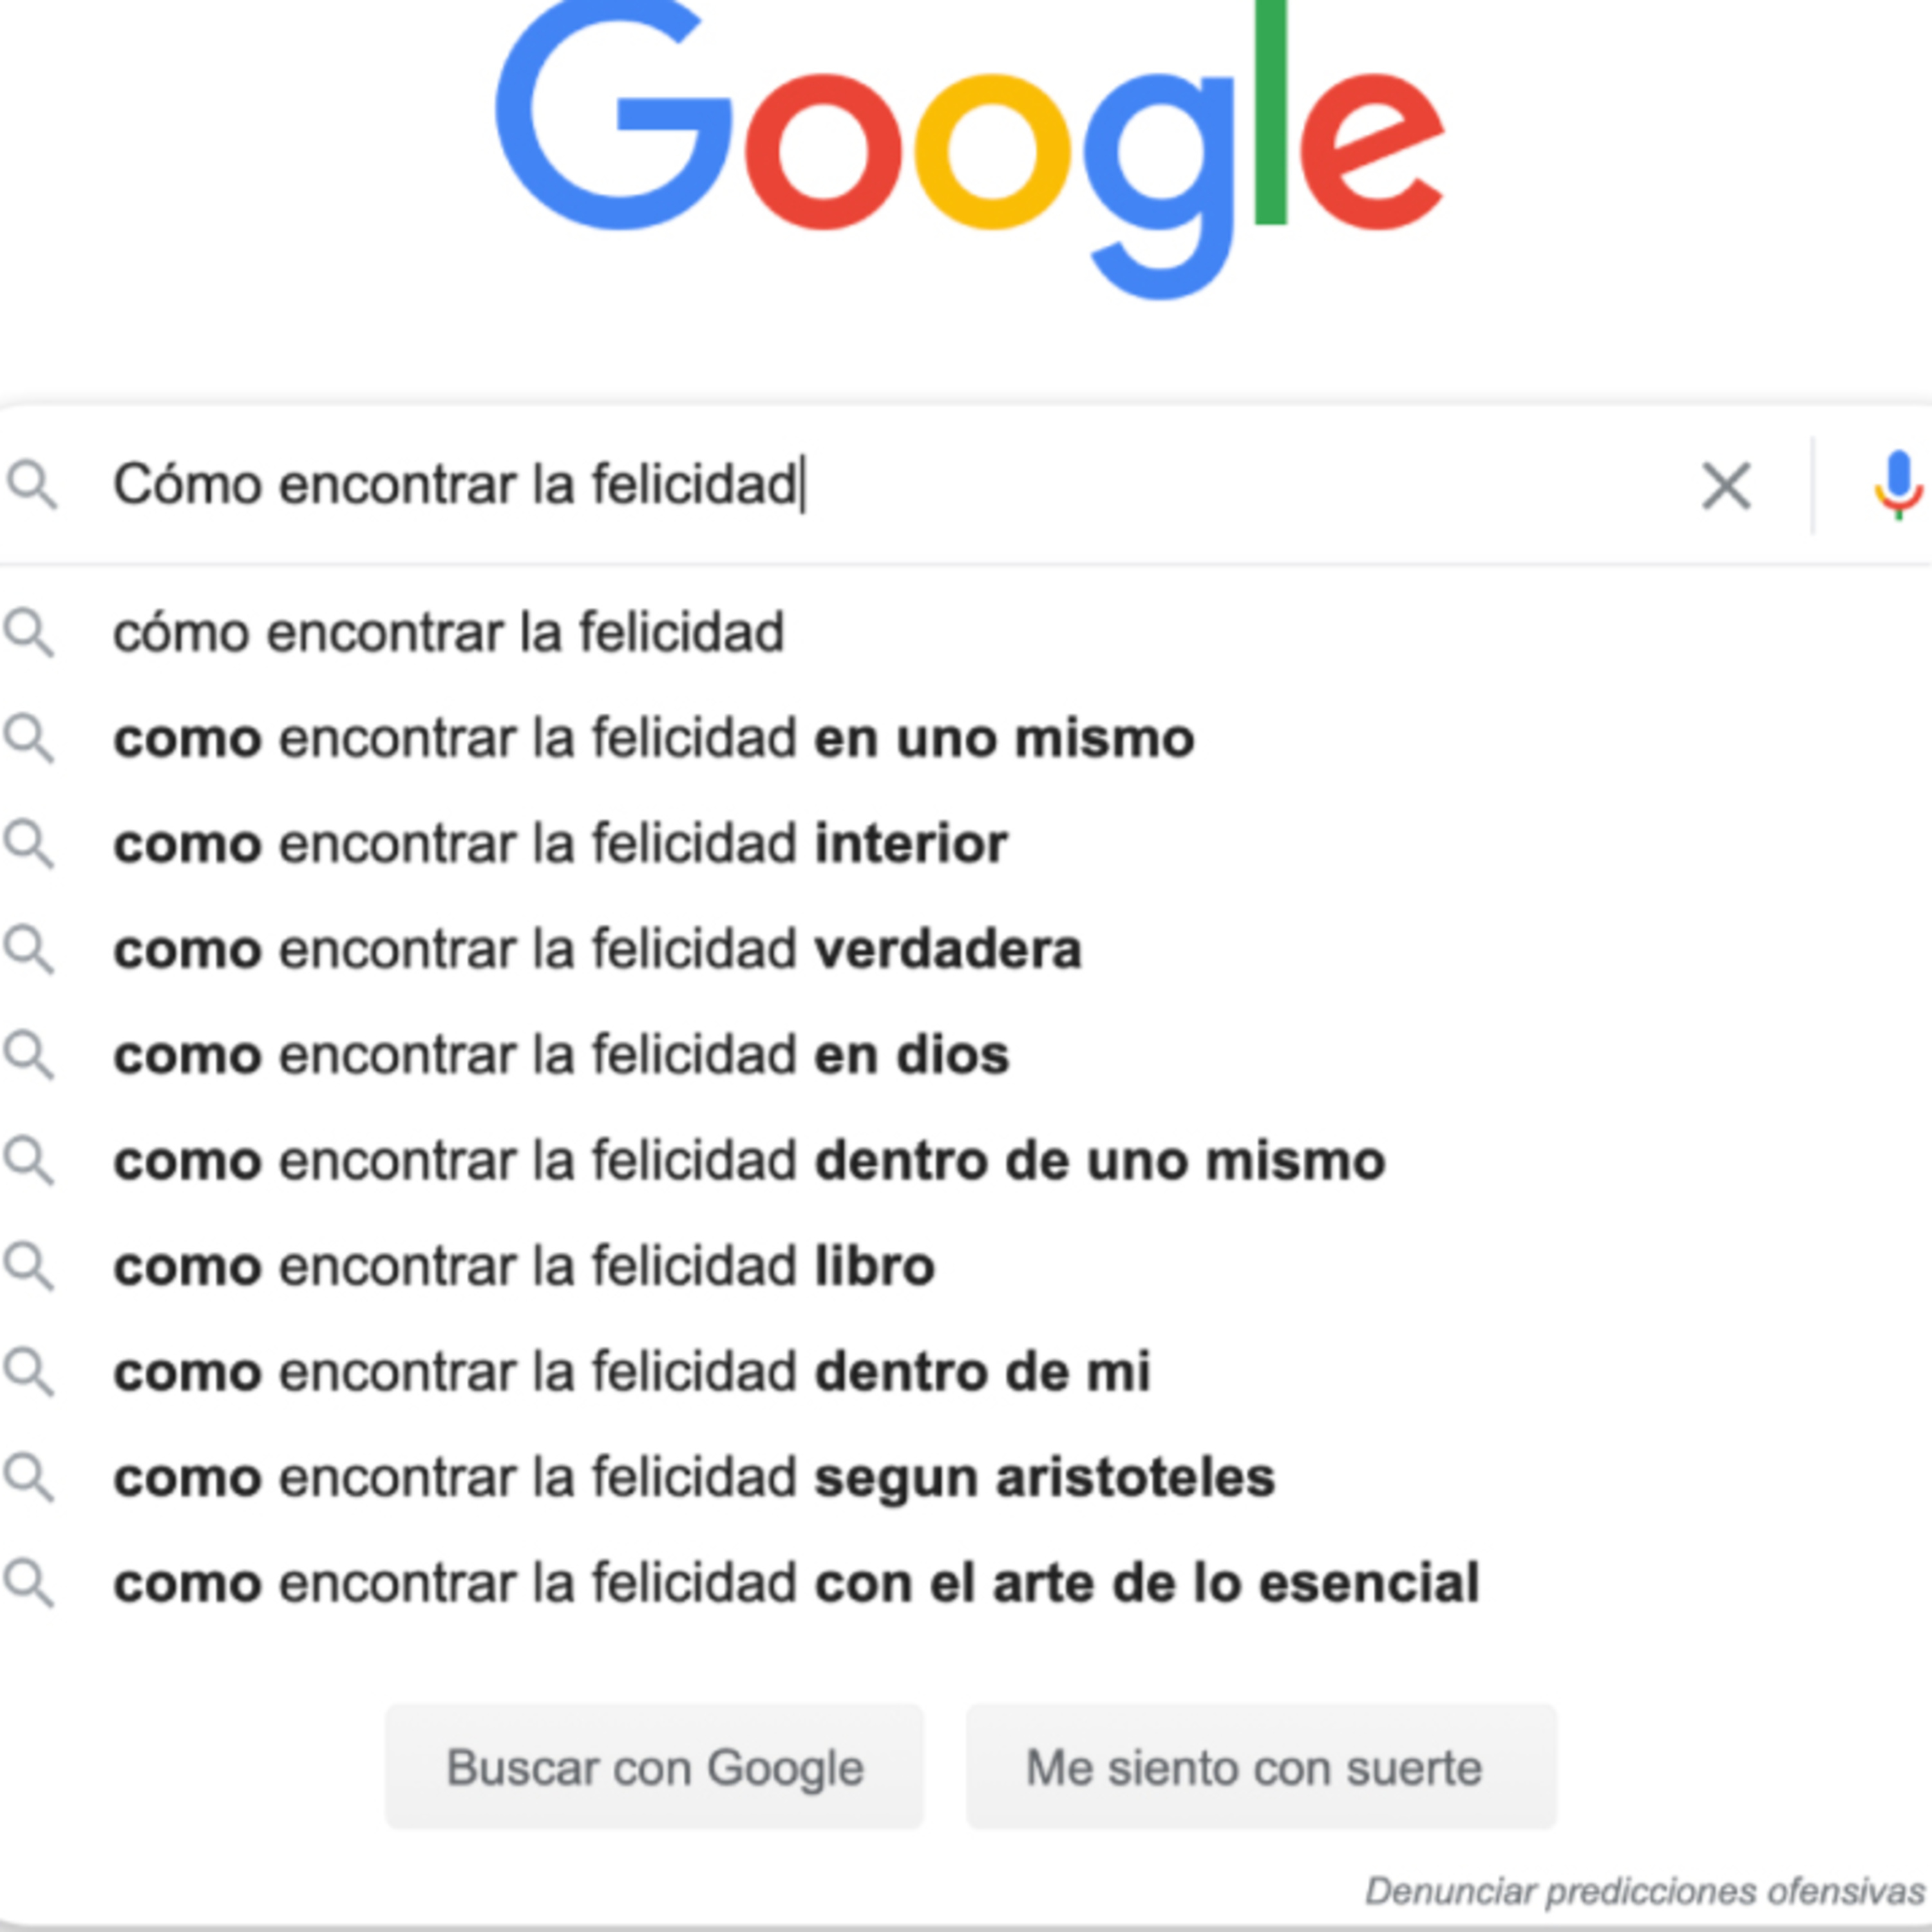This screenshot has width=1932, height=1932.
Task: Open 'Denunciar predicciones ofensivas' link
Action: [x=1644, y=1891]
